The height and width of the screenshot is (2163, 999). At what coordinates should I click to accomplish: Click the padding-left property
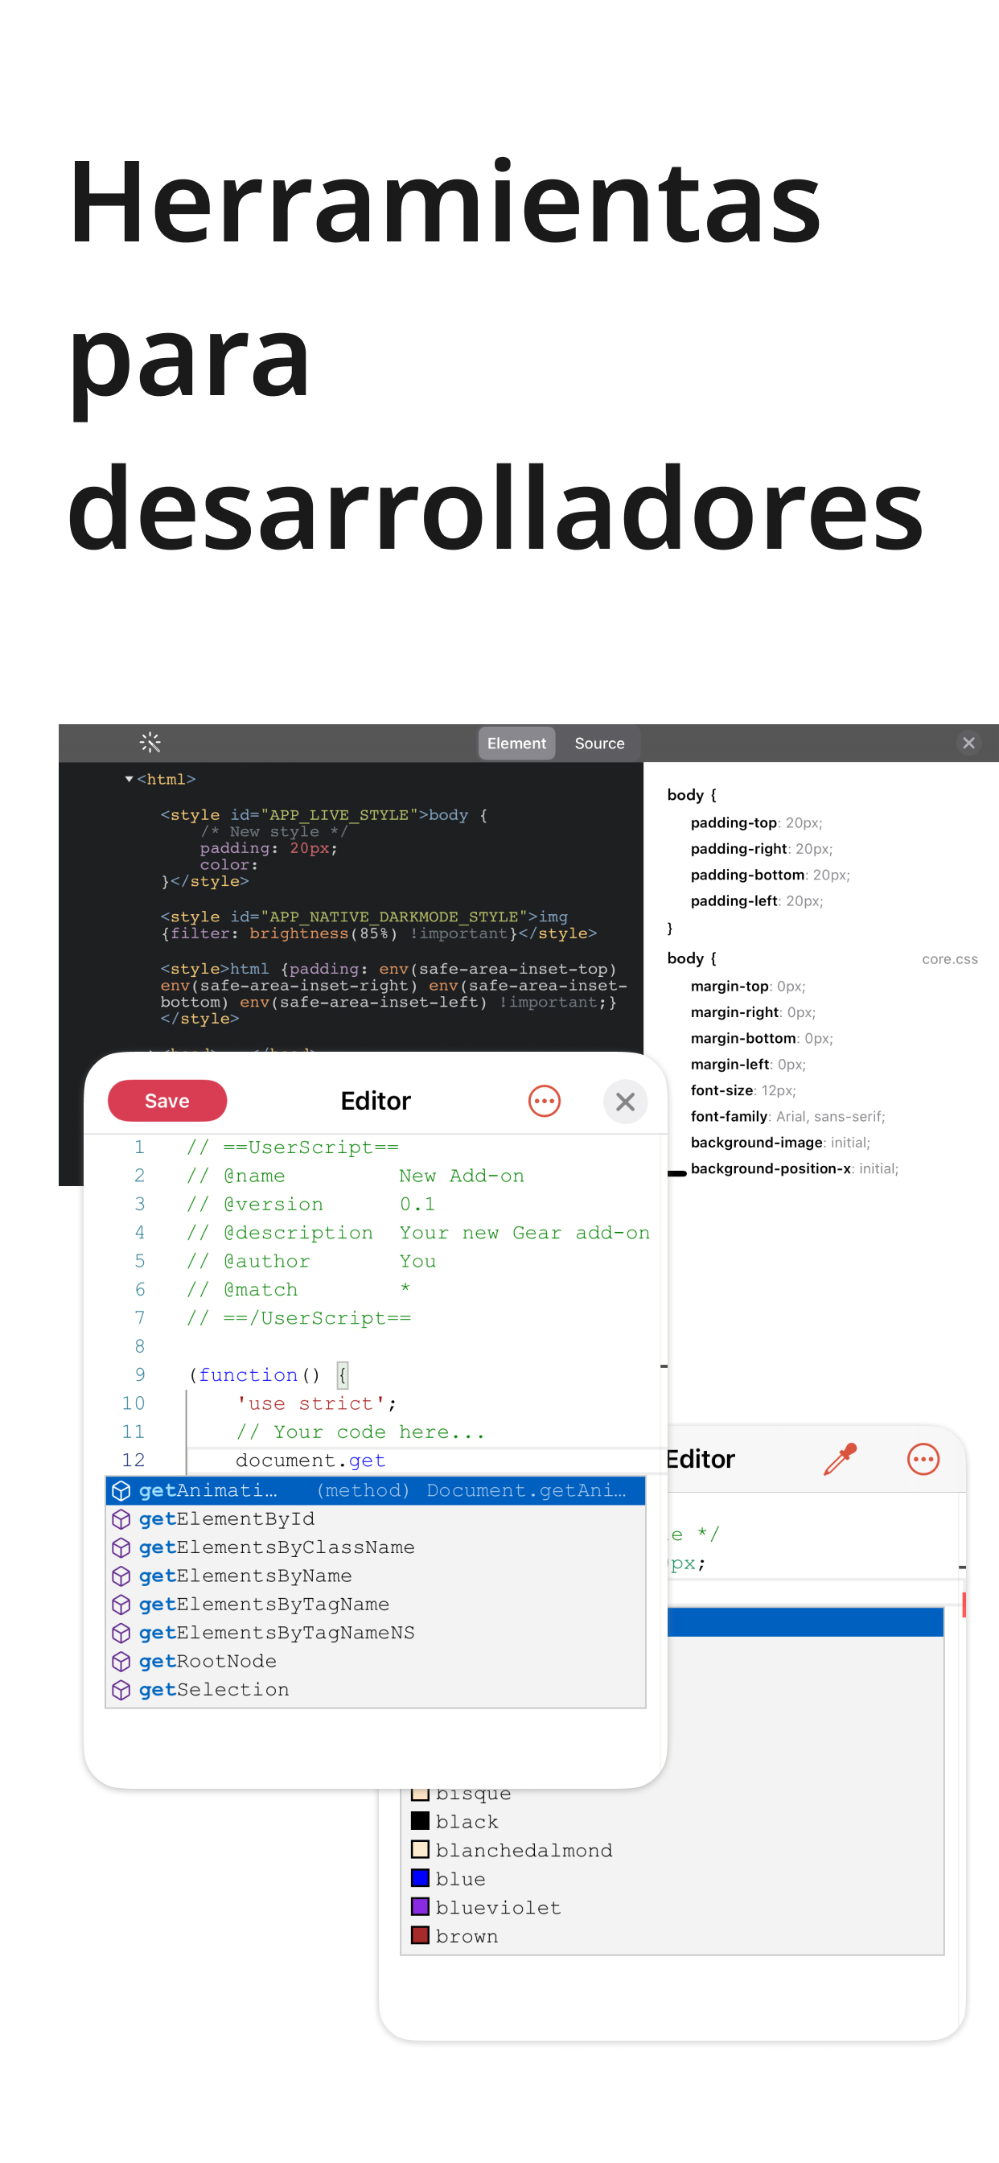click(x=756, y=901)
